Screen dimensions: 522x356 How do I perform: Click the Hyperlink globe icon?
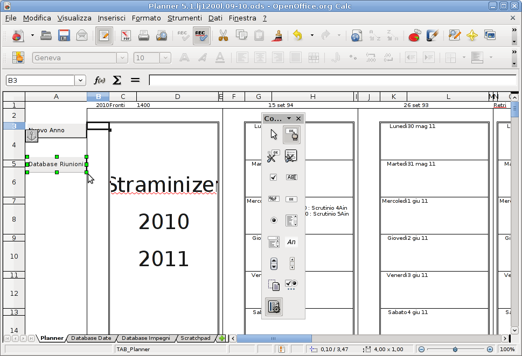[356, 35]
